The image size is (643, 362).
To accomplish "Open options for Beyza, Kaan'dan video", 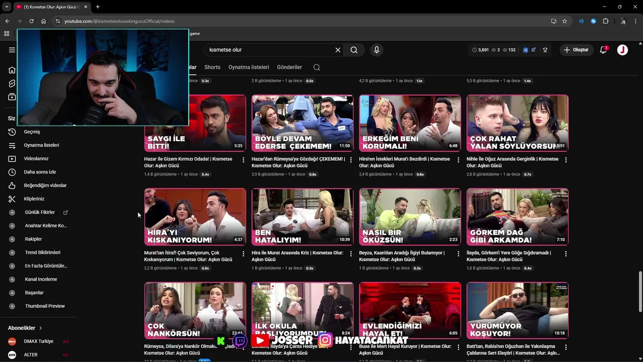I will tap(458, 254).
